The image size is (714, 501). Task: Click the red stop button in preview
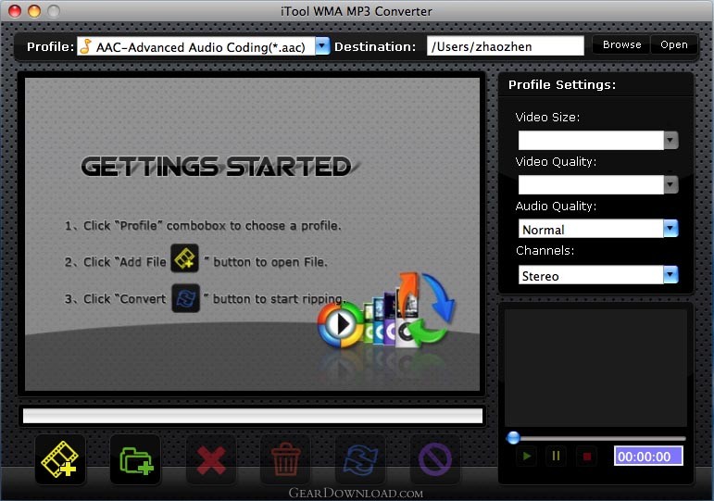pyautogui.click(x=586, y=456)
